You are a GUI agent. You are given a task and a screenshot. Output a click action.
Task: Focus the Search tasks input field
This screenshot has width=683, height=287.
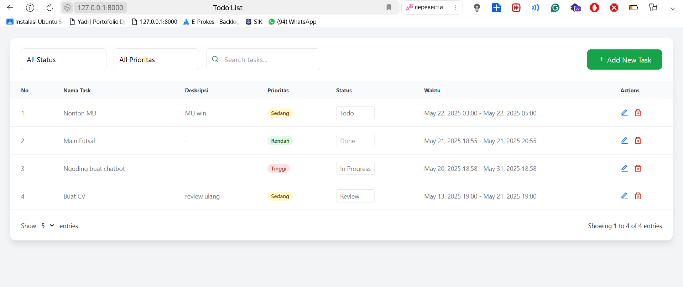(269, 60)
